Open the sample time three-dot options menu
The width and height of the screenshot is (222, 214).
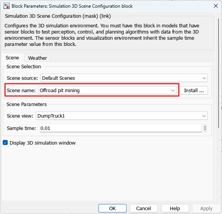pos(205,128)
